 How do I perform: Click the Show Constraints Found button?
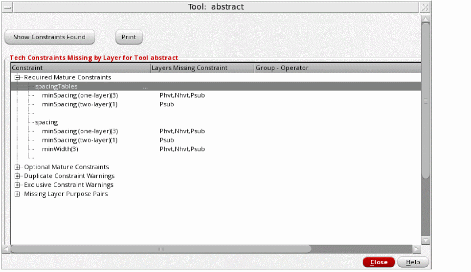pyautogui.click(x=50, y=37)
